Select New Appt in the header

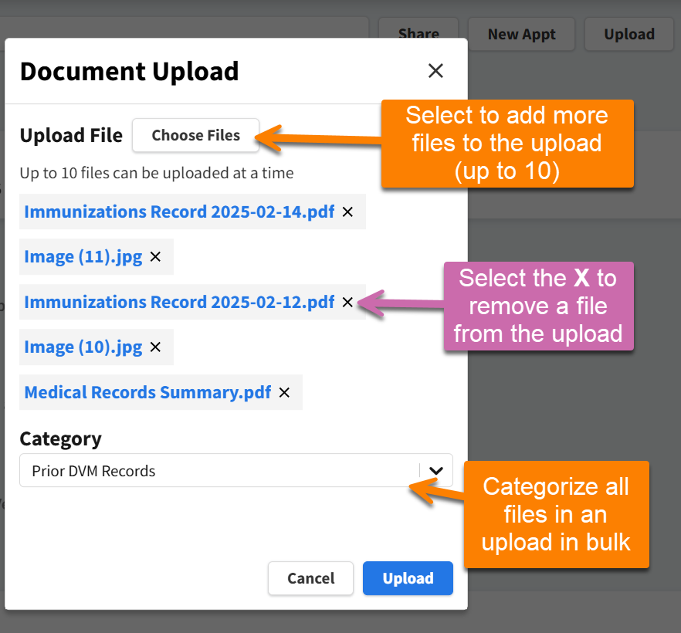521,34
